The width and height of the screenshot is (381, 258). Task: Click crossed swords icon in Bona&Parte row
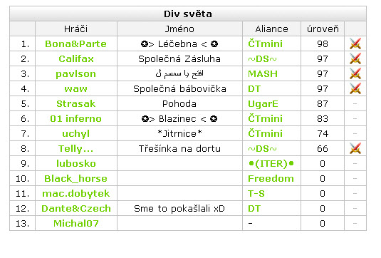click(x=355, y=43)
